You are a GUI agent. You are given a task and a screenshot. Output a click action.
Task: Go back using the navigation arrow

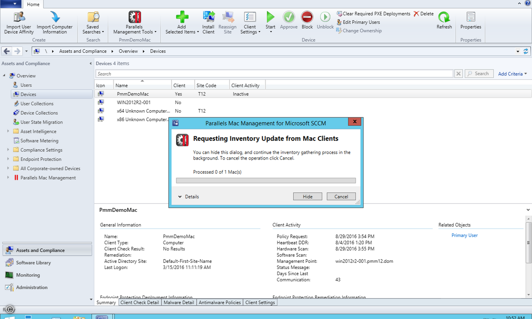[7, 51]
